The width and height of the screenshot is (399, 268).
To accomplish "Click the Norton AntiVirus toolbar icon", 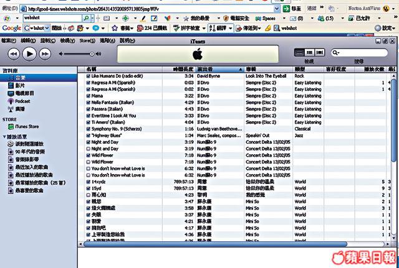I will pos(386,9).
